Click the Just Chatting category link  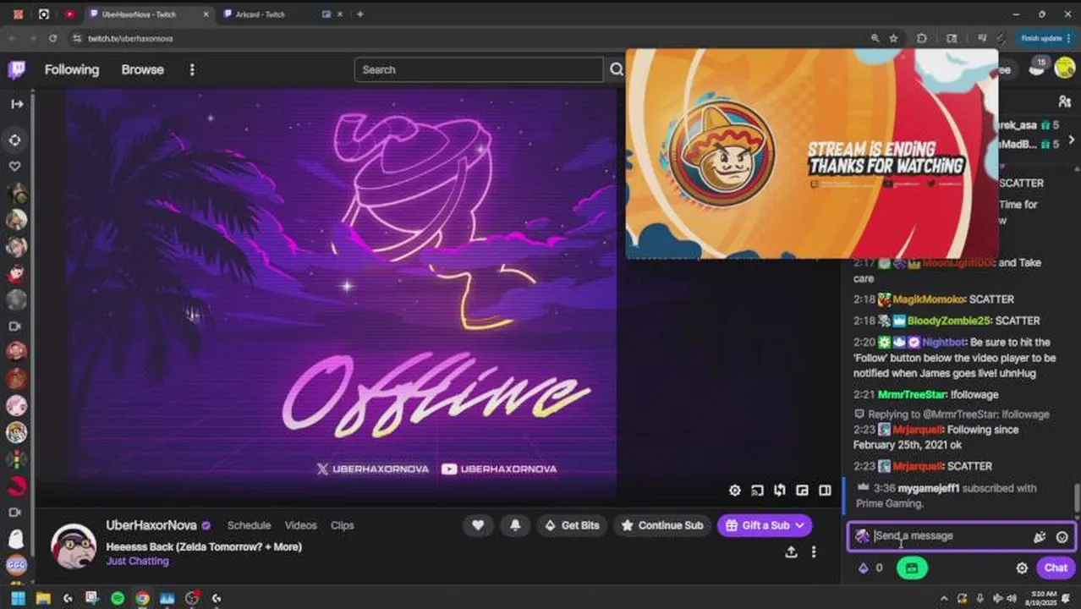click(137, 561)
